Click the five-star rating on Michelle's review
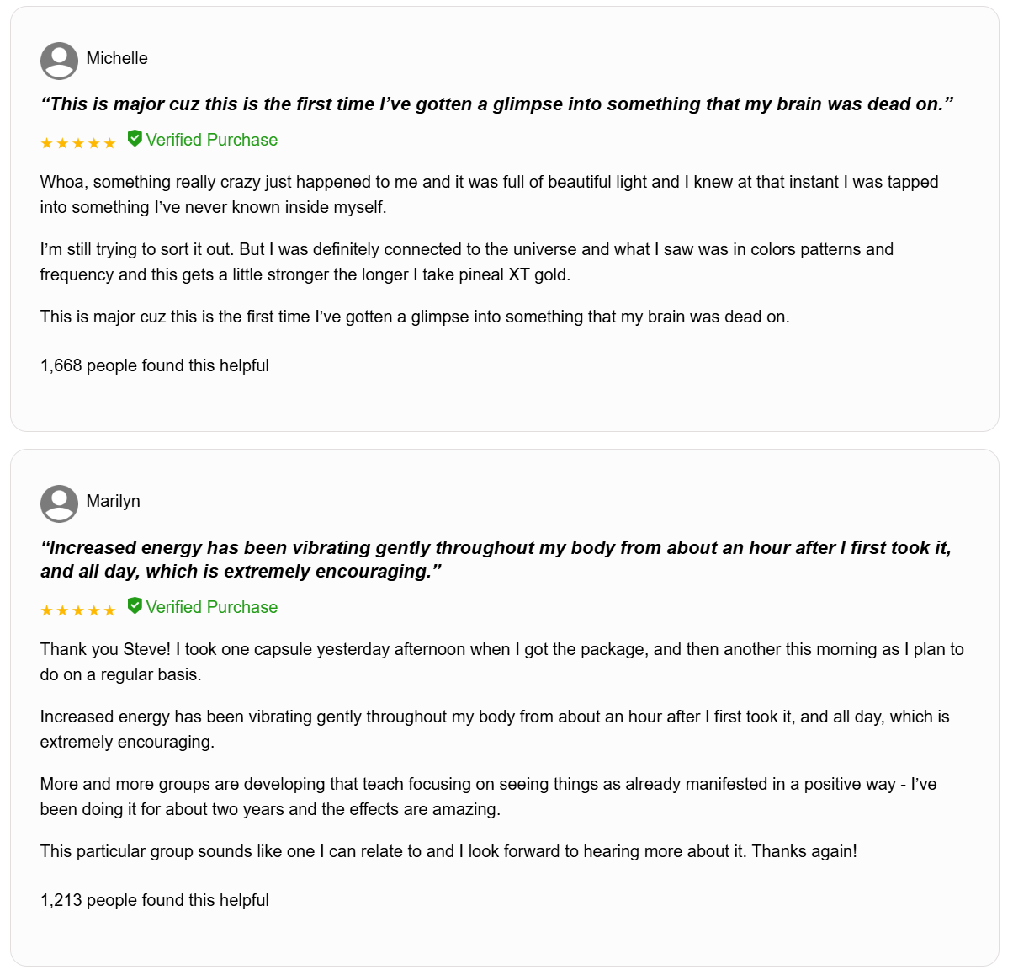 point(78,143)
